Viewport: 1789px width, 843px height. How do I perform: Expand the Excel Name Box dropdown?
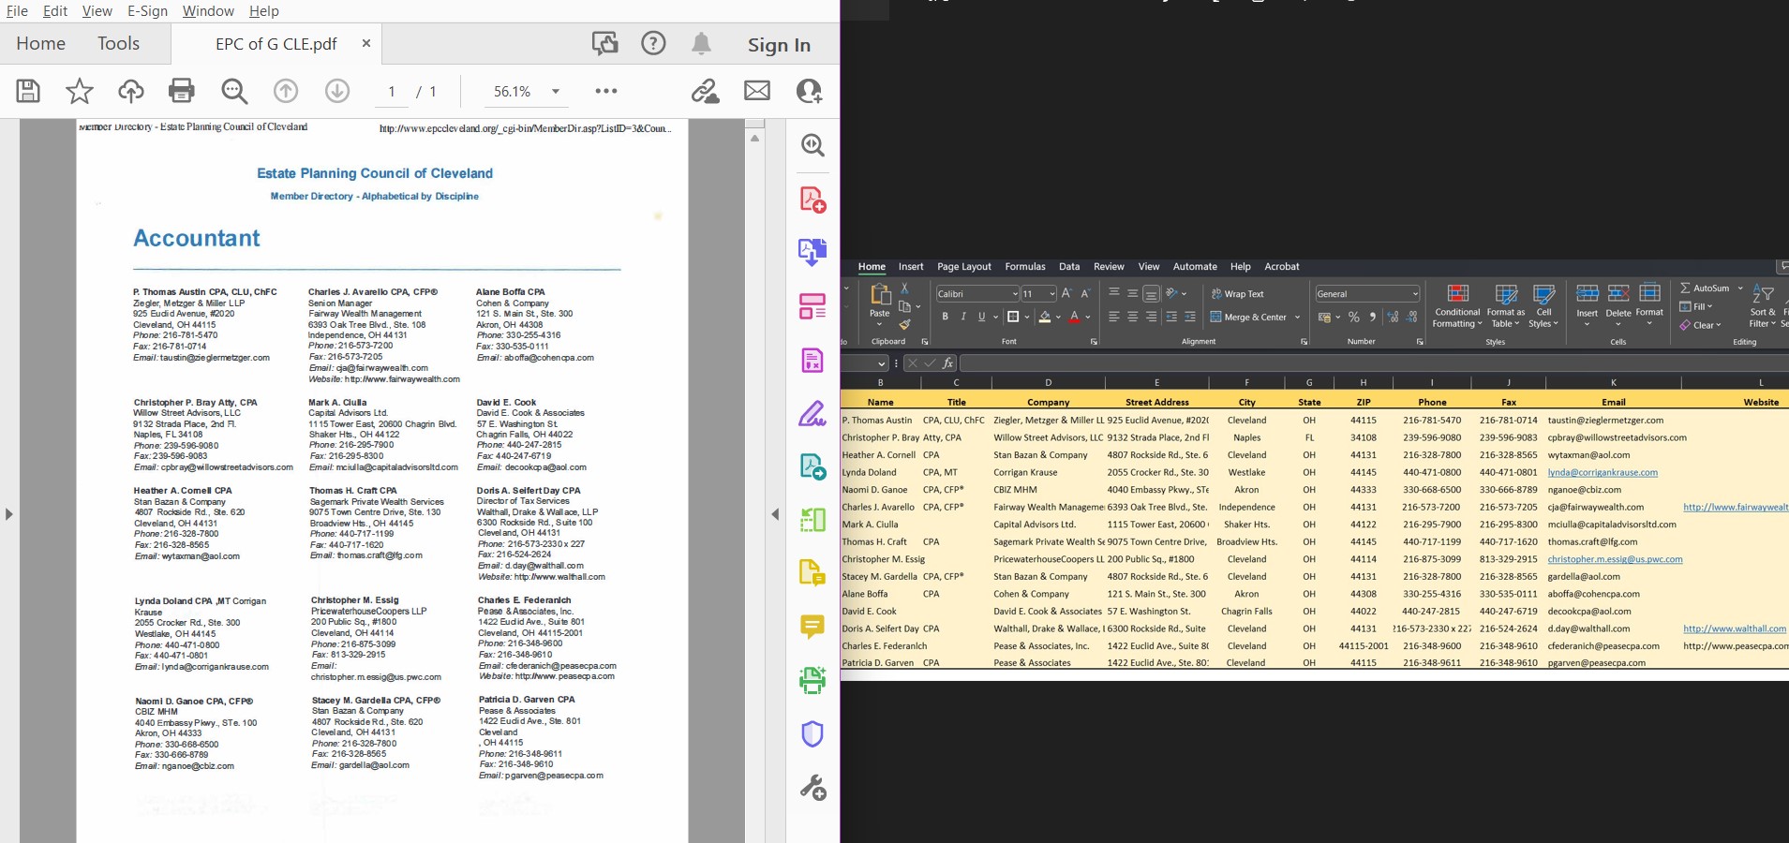coord(882,363)
